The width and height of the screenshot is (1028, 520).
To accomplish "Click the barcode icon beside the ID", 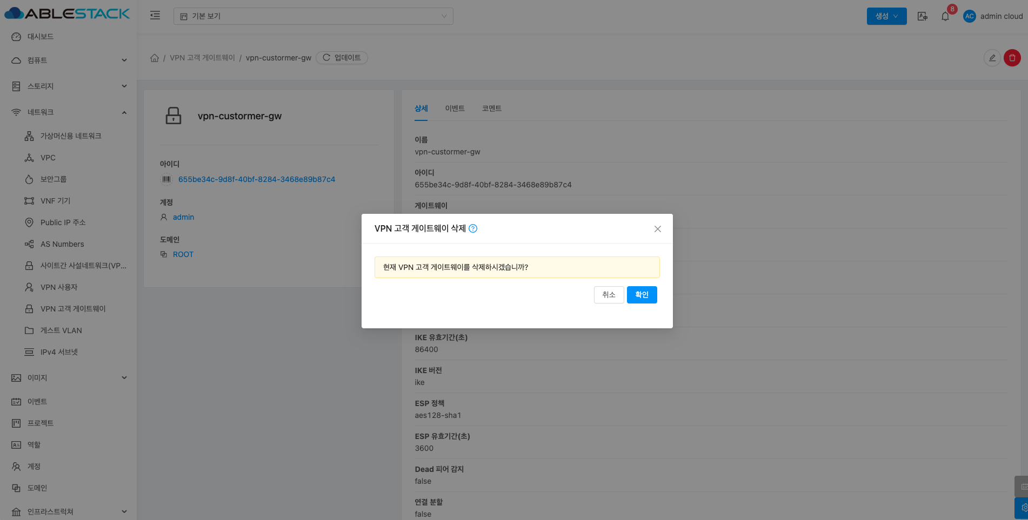I will click(x=166, y=179).
